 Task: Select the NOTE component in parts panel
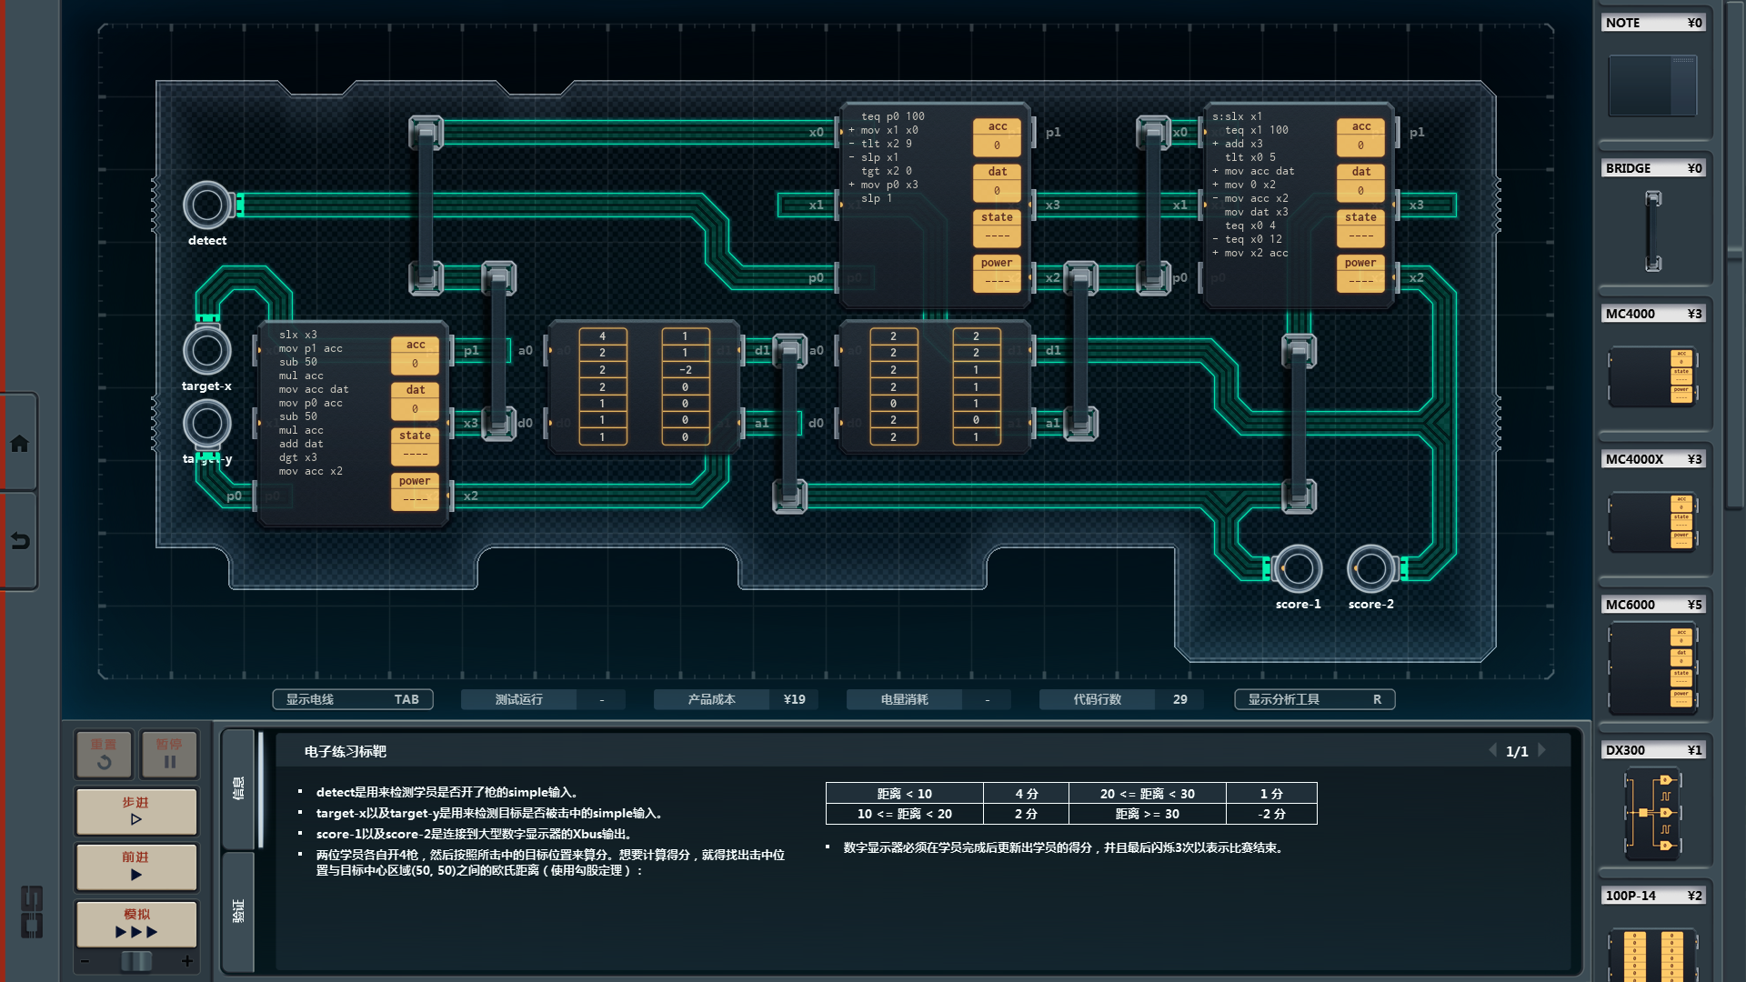pyautogui.click(x=1652, y=85)
